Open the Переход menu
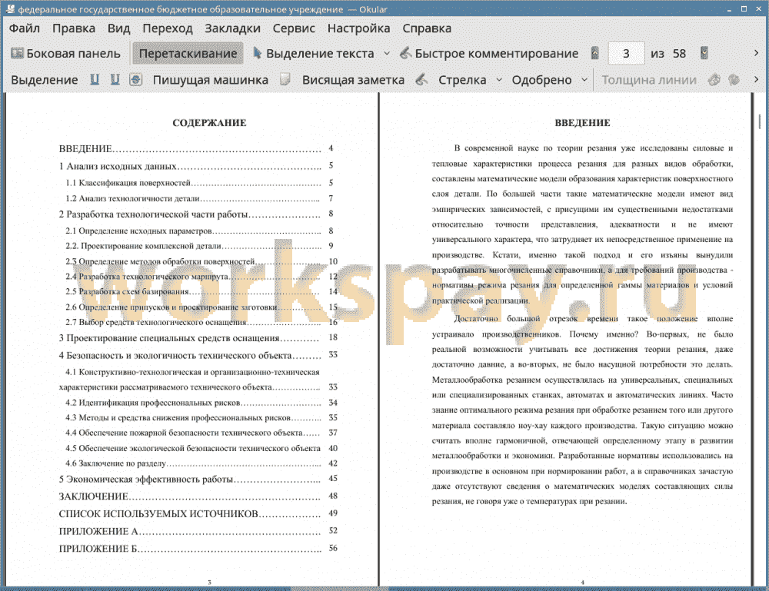This screenshot has width=769, height=591. coord(168,28)
